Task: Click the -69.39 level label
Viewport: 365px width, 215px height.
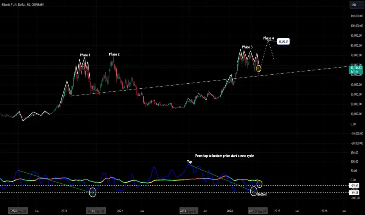Action: coord(354,193)
